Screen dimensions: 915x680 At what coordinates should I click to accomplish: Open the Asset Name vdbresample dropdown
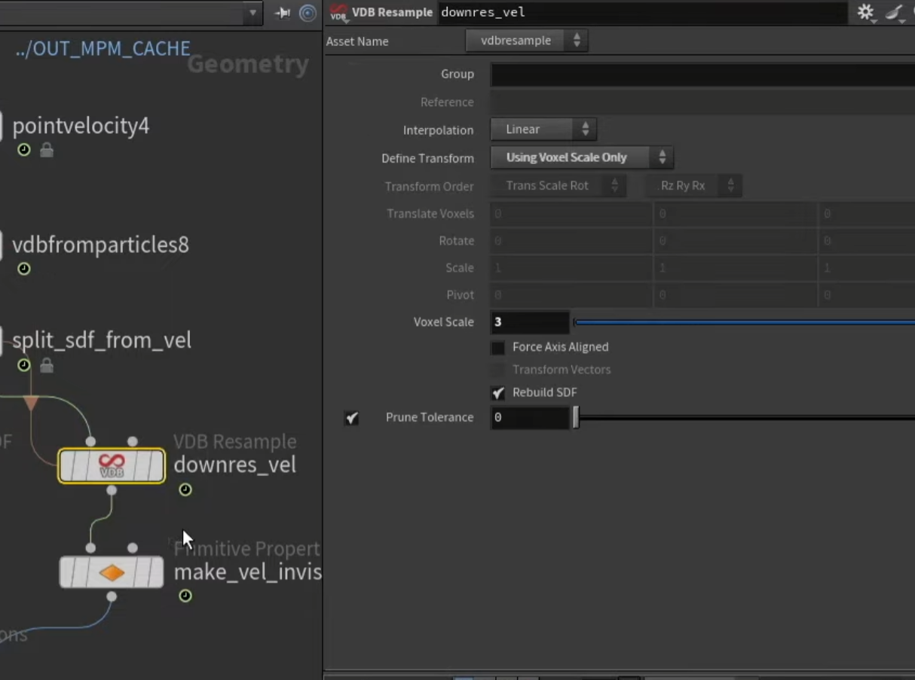tap(527, 41)
